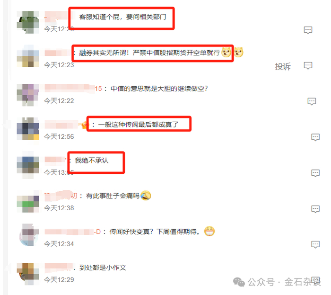Click avatar next to 中信的意思 comment
The width and height of the screenshot is (331, 295).
(28, 95)
